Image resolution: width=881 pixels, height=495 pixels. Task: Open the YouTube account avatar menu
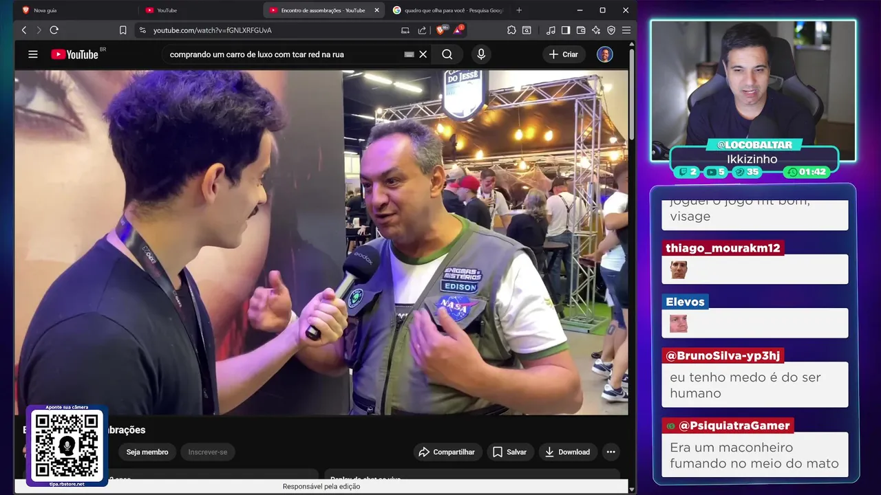(x=605, y=54)
